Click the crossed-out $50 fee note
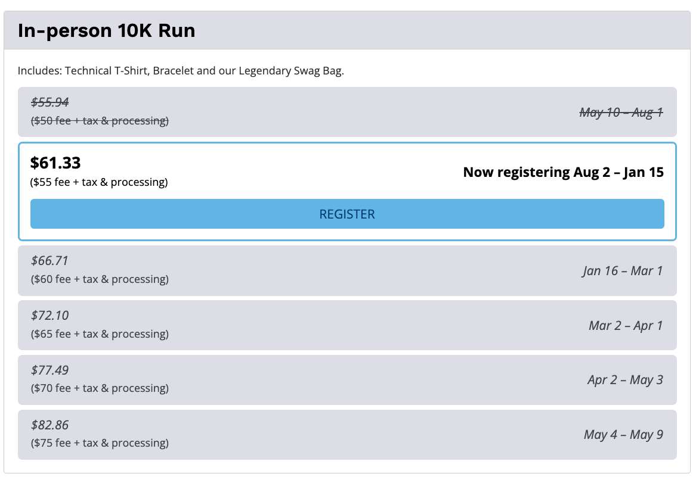 pyautogui.click(x=100, y=121)
